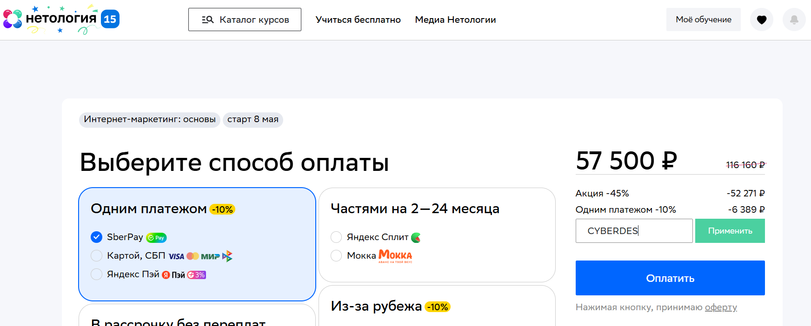Screen dimensions: 811x326
Task: Click the blue Оплатить button
Action: [670, 278]
